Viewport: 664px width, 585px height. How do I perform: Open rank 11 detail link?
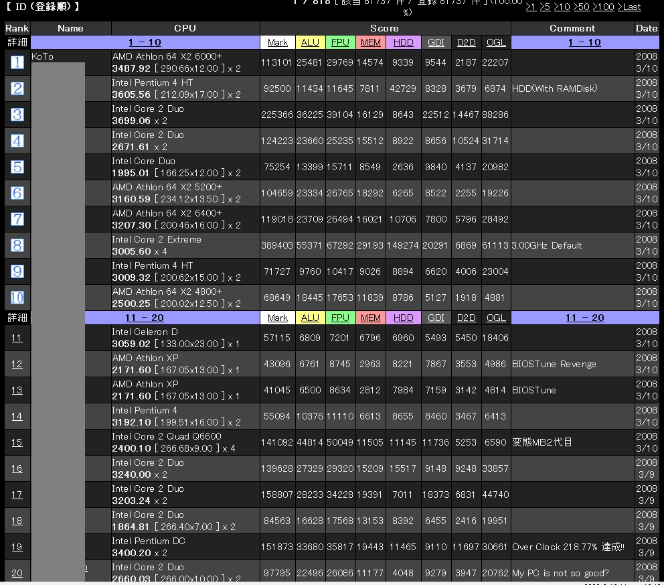[17, 338]
